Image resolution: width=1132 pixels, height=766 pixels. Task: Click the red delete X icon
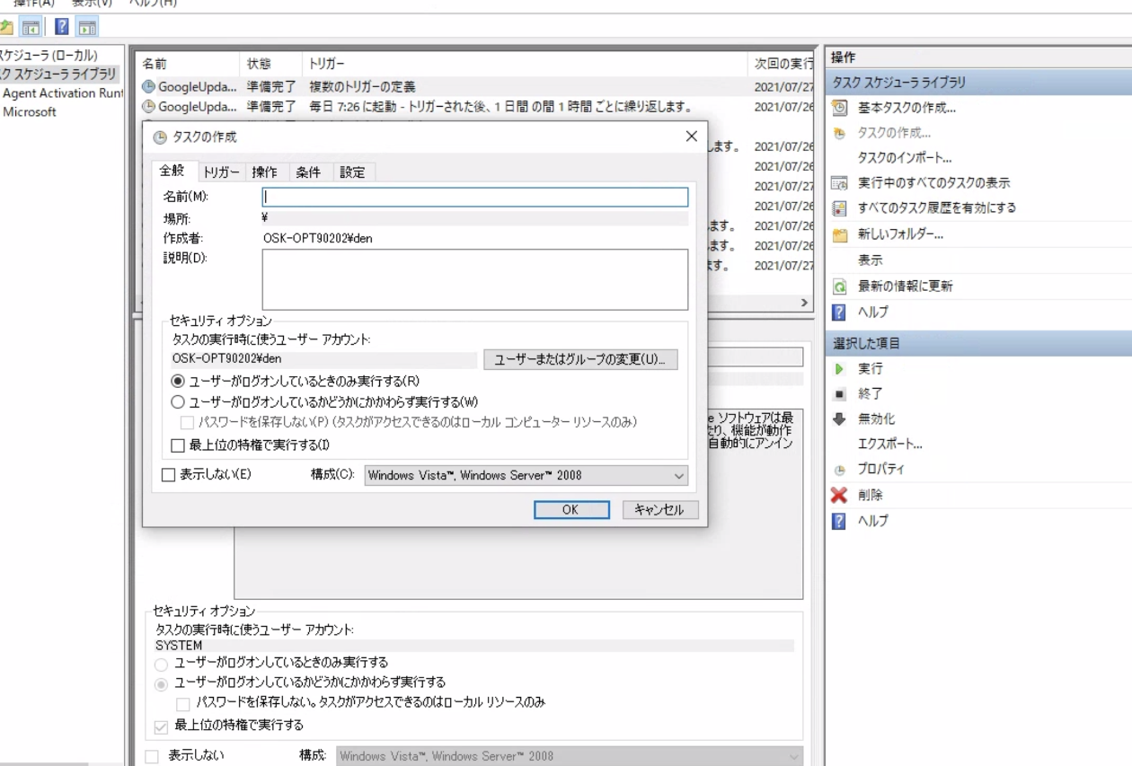tap(839, 495)
